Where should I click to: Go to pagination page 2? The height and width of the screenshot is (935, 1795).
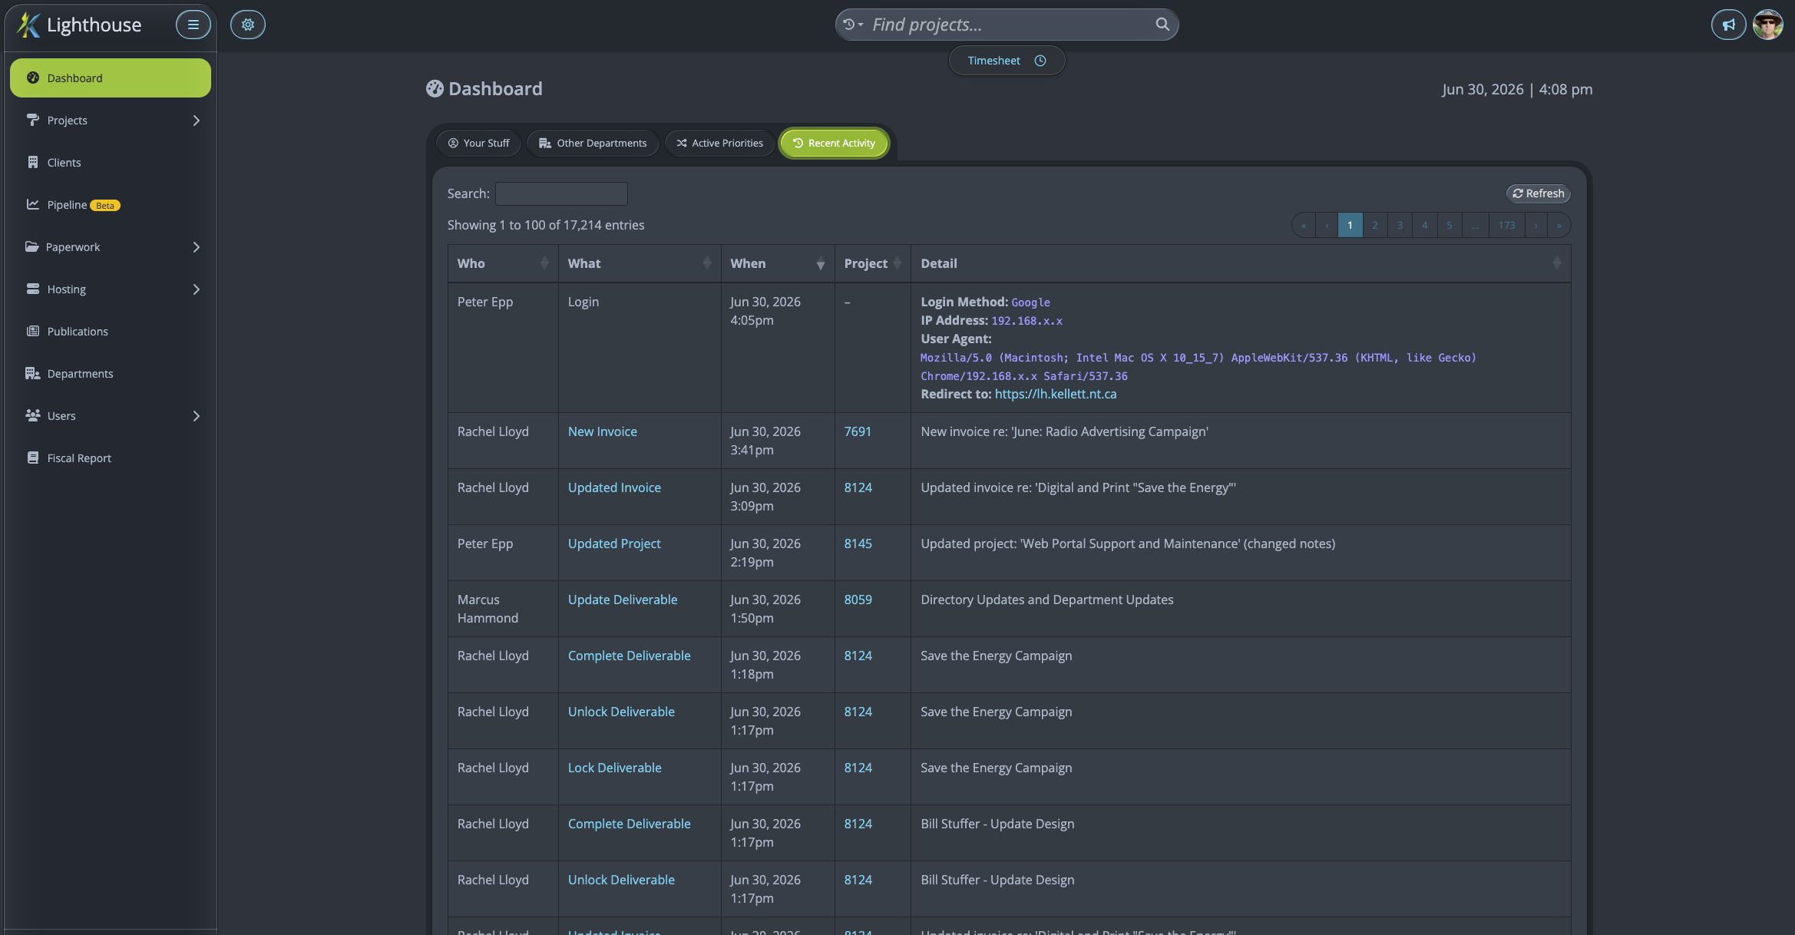tap(1375, 225)
